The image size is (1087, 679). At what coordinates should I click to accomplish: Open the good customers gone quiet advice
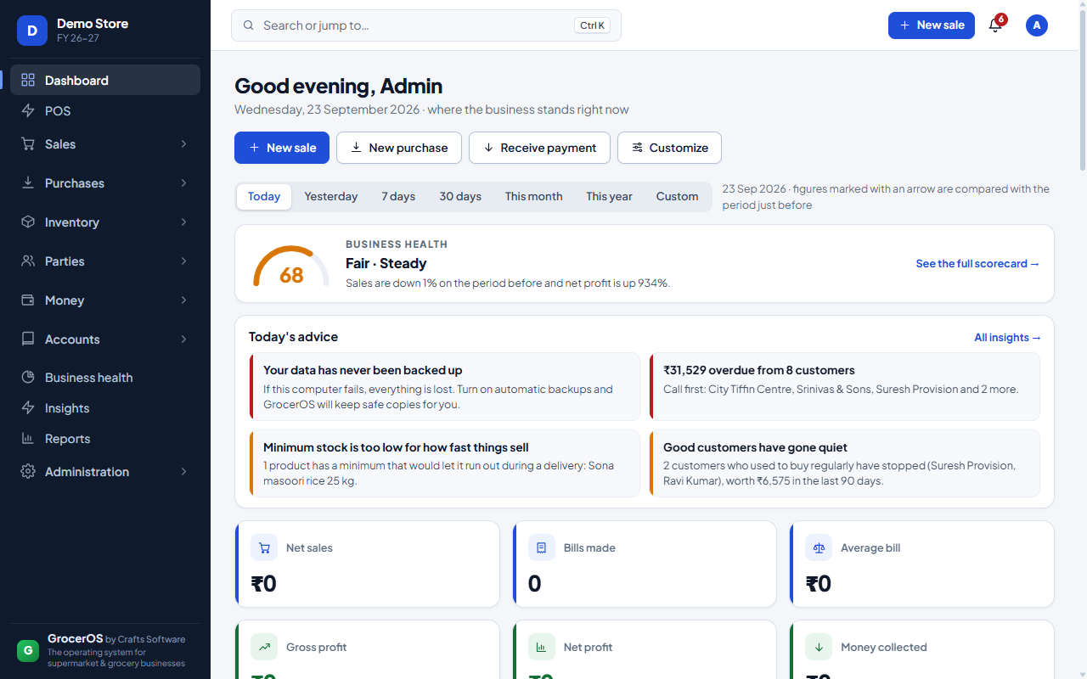pyautogui.click(x=844, y=463)
